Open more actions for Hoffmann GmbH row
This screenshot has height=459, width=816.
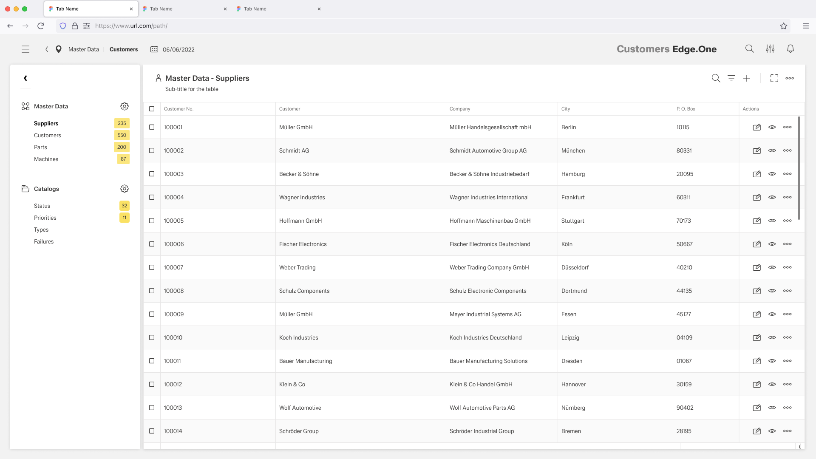pos(788,221)
